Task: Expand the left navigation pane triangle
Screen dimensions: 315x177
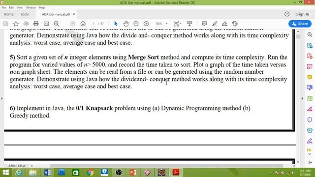Action: click(x=2, y=98)
